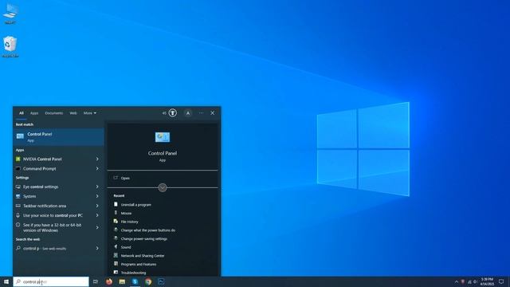The height and width of the screenshot is (287, 510).
Task: Select the This PC desktop icon
Action: pyautogui.click(x=10, y=14)
